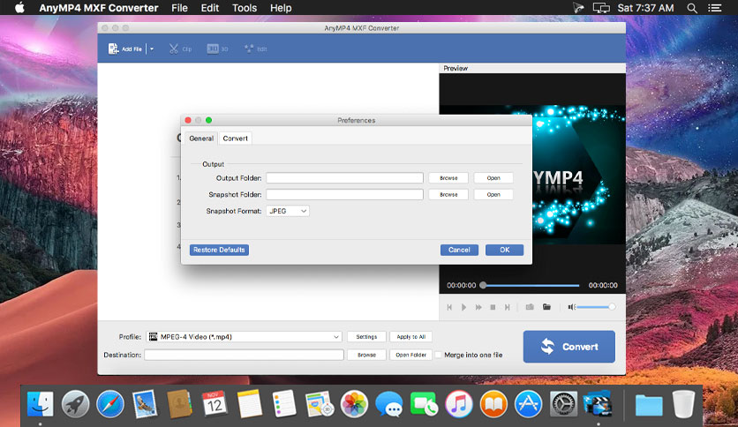This screenshot has width=738, height=427.
Task: Open Reminders from the dock
Action: tap(284, 404)
